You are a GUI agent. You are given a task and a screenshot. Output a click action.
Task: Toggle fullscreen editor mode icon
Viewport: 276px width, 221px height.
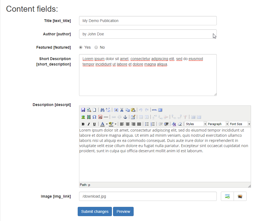click(x=160, y=110)
